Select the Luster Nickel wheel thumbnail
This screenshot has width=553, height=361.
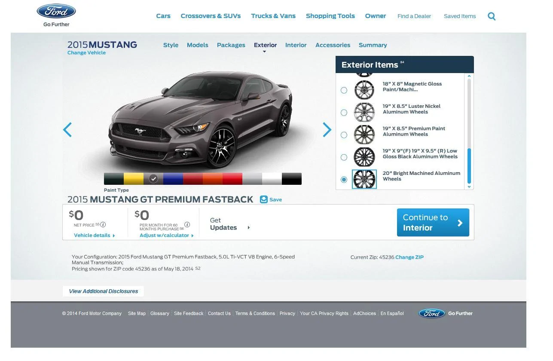point(364,112)
